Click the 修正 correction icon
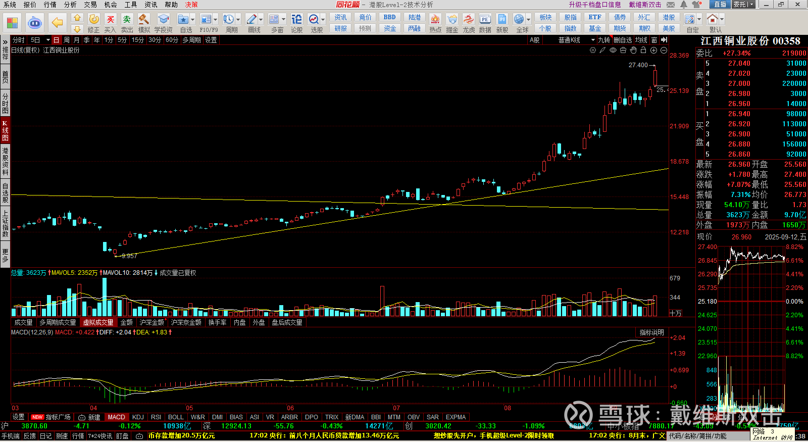The image size is (808, 442). pos(94,19)
